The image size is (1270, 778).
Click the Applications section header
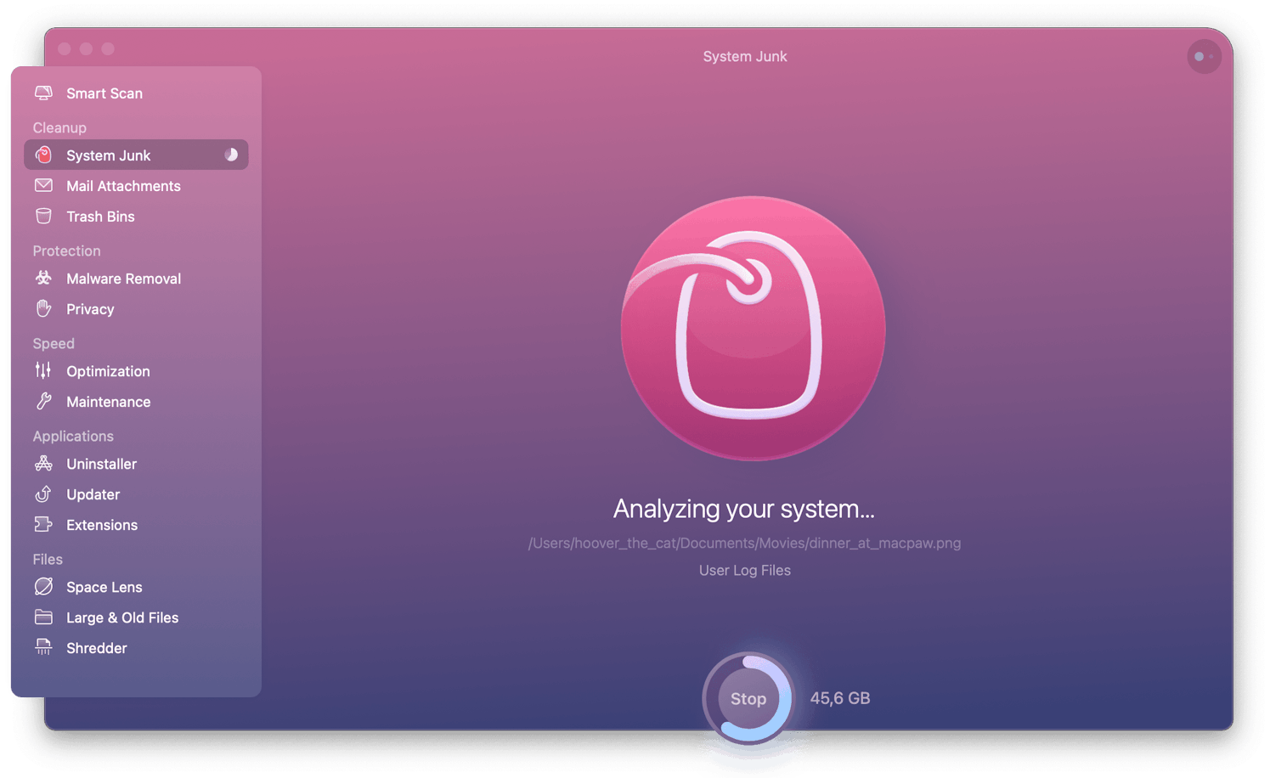pyautogui.click(x=73, y=436)
